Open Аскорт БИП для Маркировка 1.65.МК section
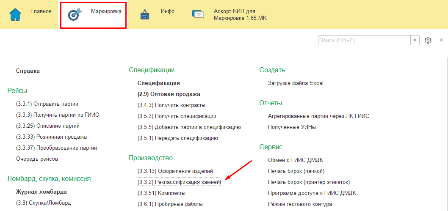Viewport: 448px width, 211px height. pos(240,15)
